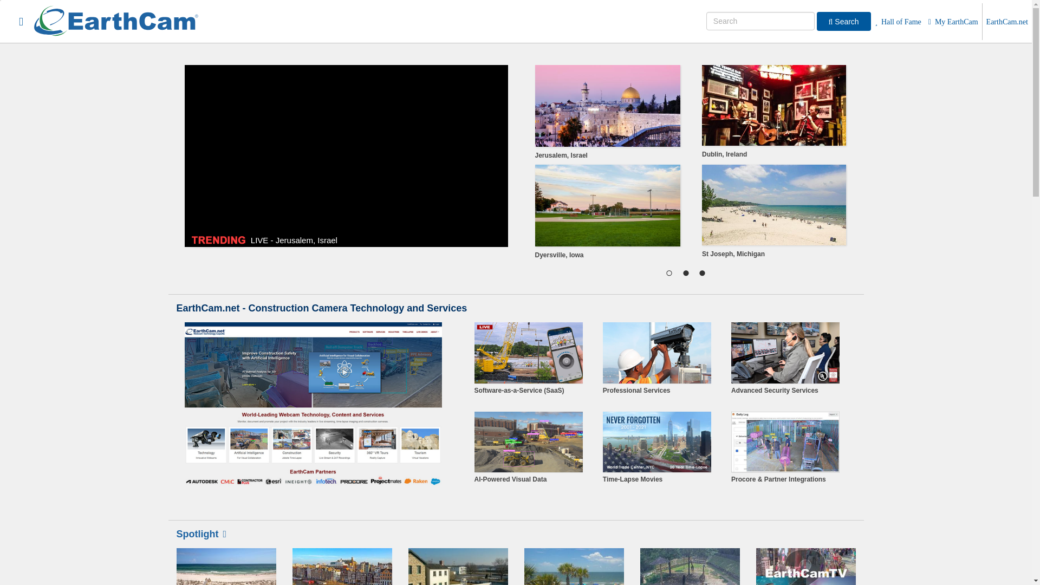Select third carousel page dot
The width and height of the screenshot is (1040, 585).
pos(702,274)
